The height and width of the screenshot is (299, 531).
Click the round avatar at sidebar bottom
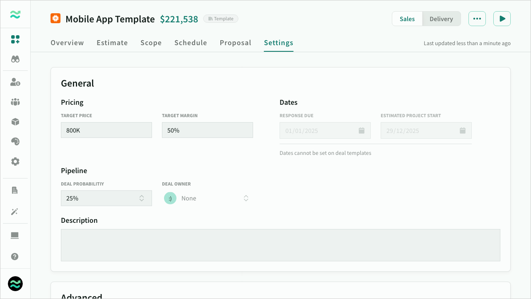pyautogui.click(x=15, y=284)
